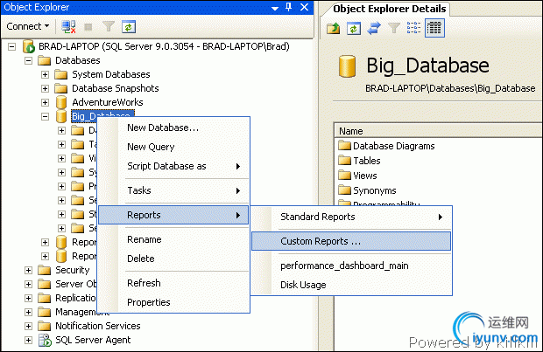Click the Disconnect server icon in Object Explorer toolbar
This screenshot has width=543, height=352.
[68, 26]
